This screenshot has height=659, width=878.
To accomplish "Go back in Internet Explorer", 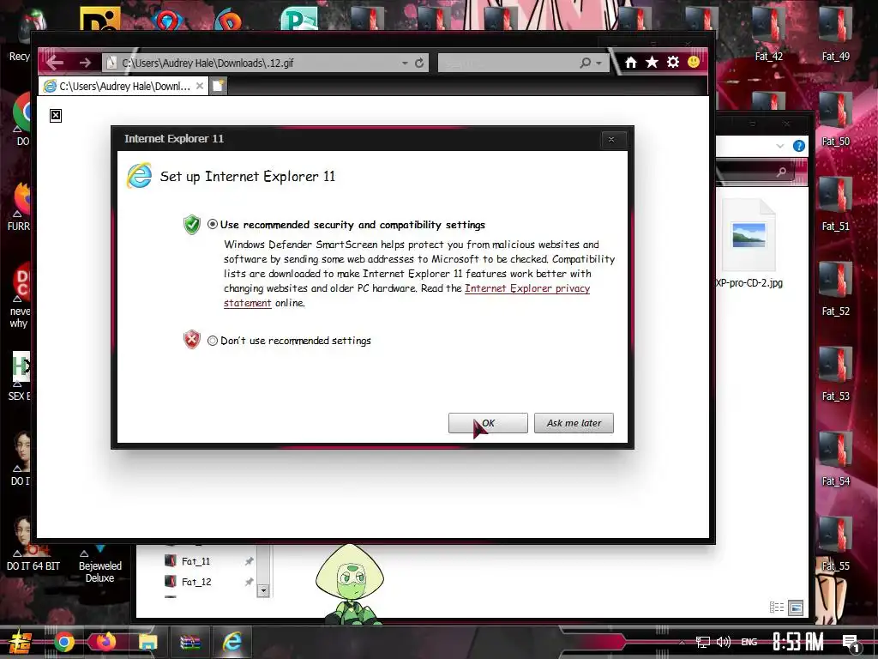I will 55,63.
